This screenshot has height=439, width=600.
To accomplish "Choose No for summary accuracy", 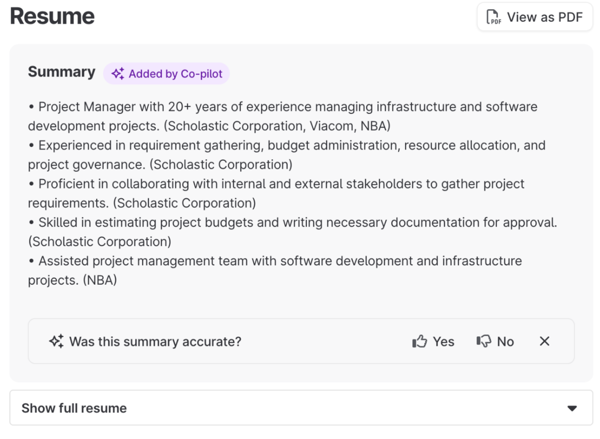I will [505, 341].
